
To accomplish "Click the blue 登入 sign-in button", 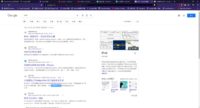I will point(191,16).
